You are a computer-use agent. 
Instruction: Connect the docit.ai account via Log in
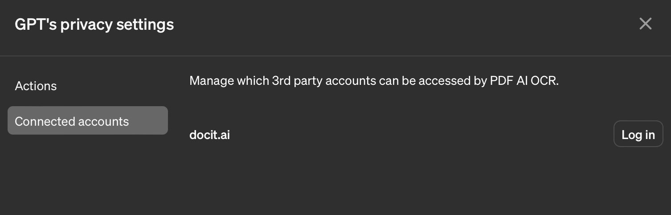pyautogui.click(x=638, y=134)
